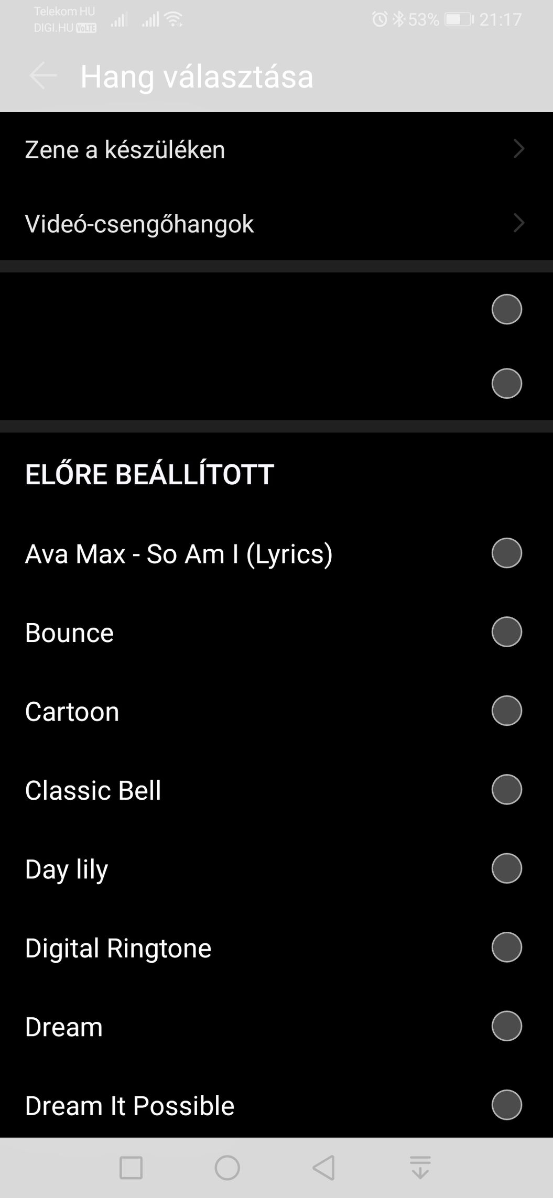The width and height of the screenshot is (553, 1198).
Task: Select the Cartoon ringtone radio button
Action: click(506, 711)
